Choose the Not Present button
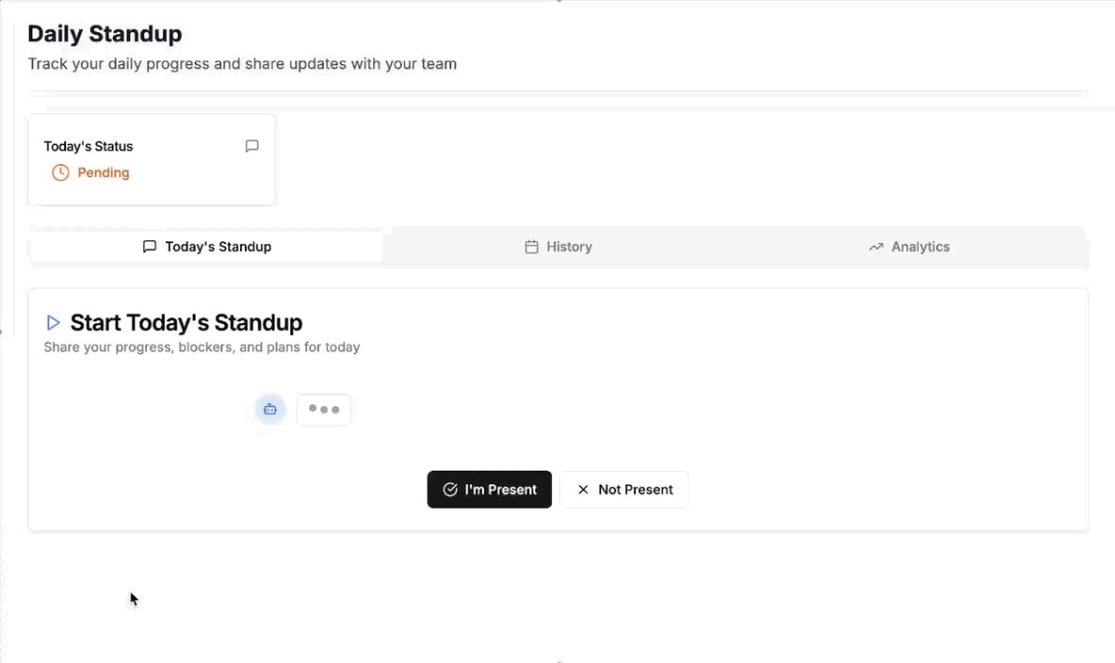The height and width of the screenshot is (663, 1115). (623, 490)
